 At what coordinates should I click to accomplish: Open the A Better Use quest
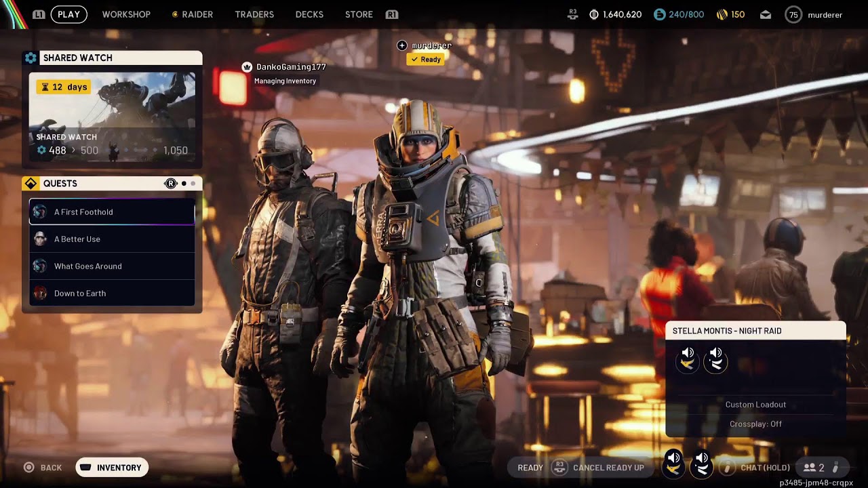click(x=112, y=239)
